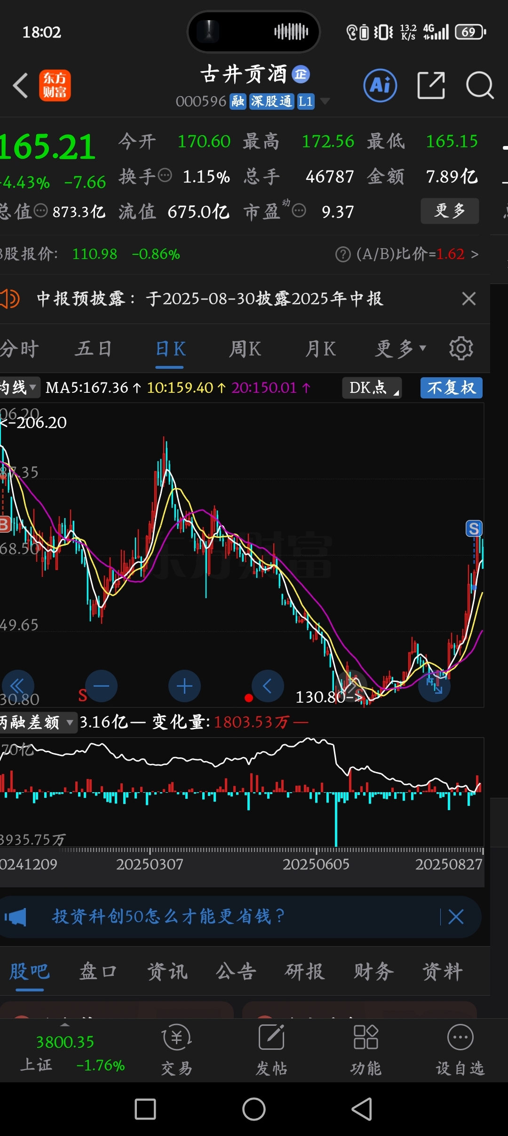Switch to 五日 chart tab
Screen dimensions: 508x1136
(94, 349)
